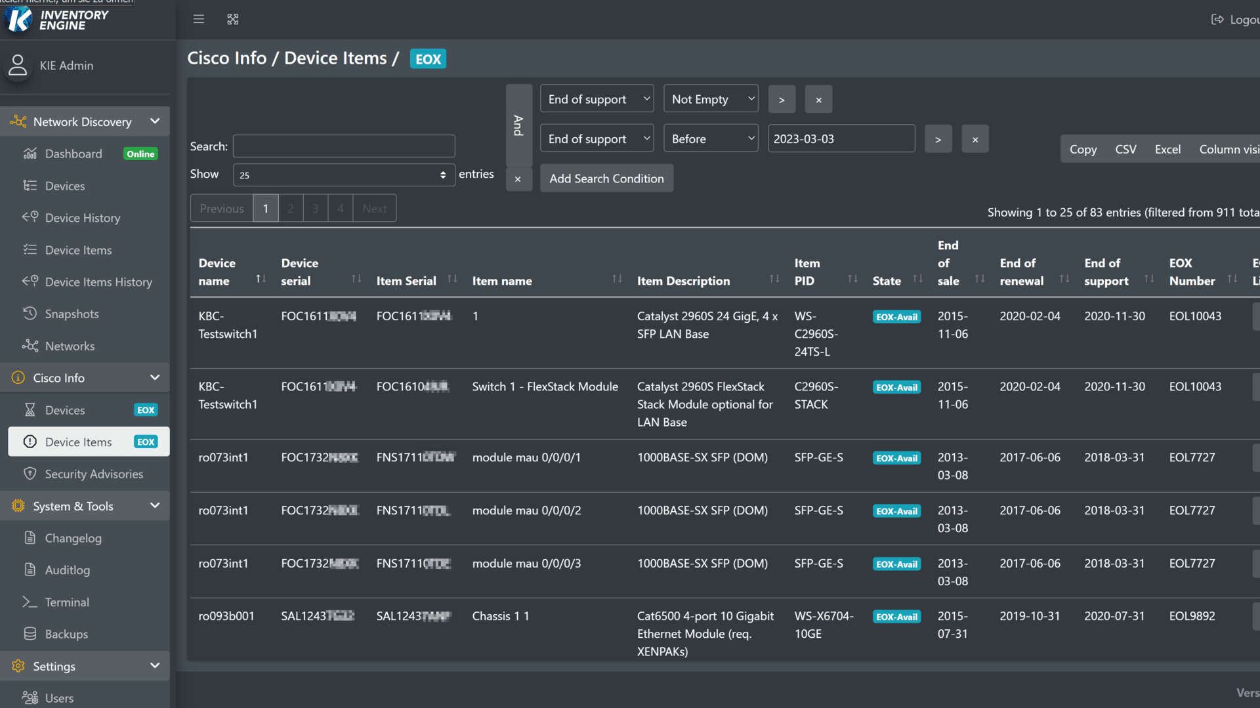Viewport: 1260px width, 708px height.
Task: Collapse the Network Discovery section
Action: pos(155,121)
